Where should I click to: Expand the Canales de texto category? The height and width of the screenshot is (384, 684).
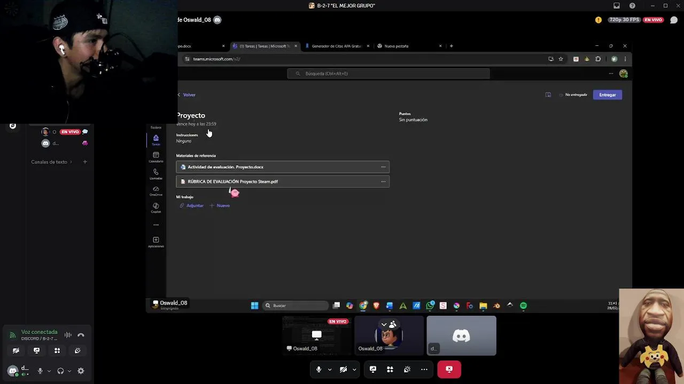(x=51, y=162)
